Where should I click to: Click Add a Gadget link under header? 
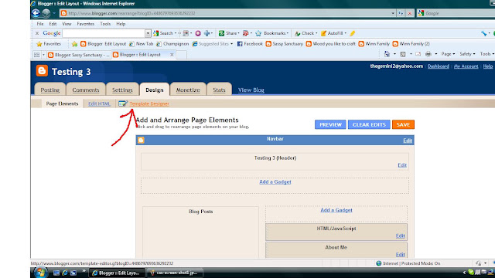[x=275, y=182]
